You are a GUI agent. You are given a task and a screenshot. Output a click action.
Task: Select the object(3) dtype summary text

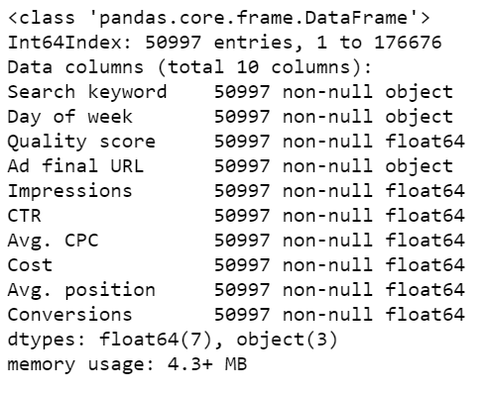pyautogui.click(x=287, y=340)
